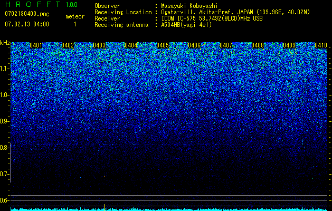The height and width of the screenshot is (211, 332).
Task: Click the ICOM IC-575 receiver text
Action: [x=212, y=18]
